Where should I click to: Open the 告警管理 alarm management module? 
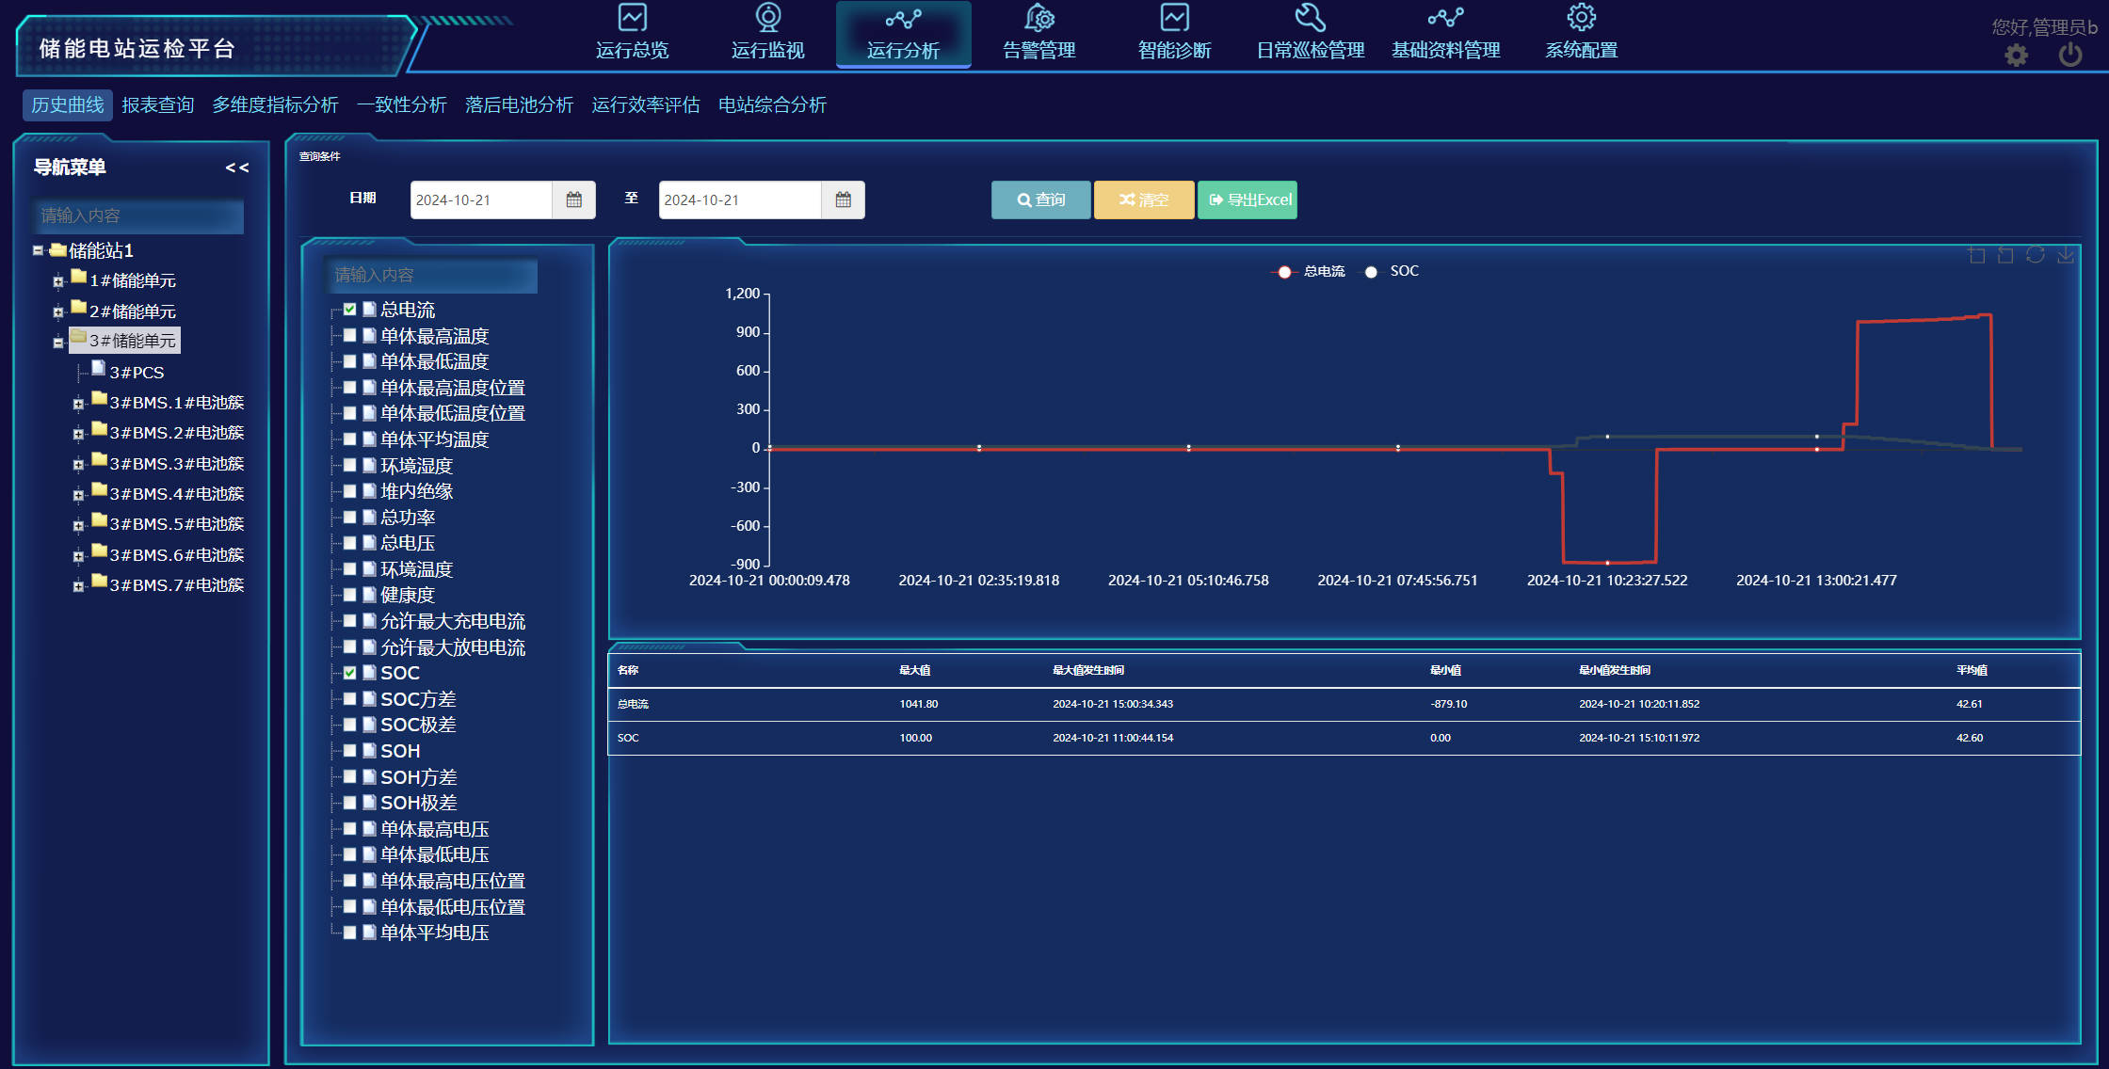pyautogui.click(x=1040, y=33)
